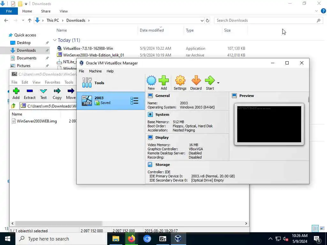
Task: Select VirtualBox-7.0.18-162988-Win file
Action: point(88,48)
